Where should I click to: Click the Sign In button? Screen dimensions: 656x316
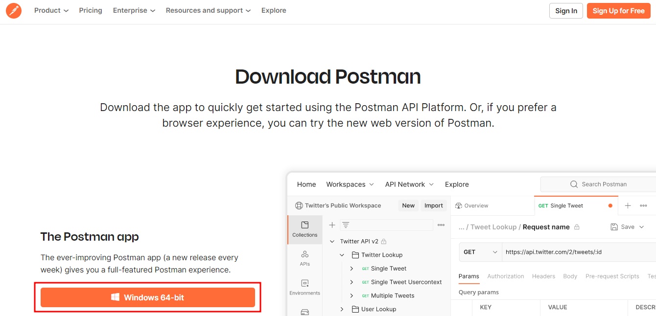pyautogui.click(x=566, y=11)
